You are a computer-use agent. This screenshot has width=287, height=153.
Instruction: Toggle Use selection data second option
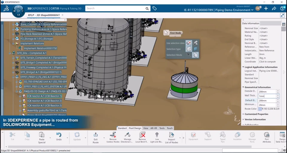pos(196,43)
